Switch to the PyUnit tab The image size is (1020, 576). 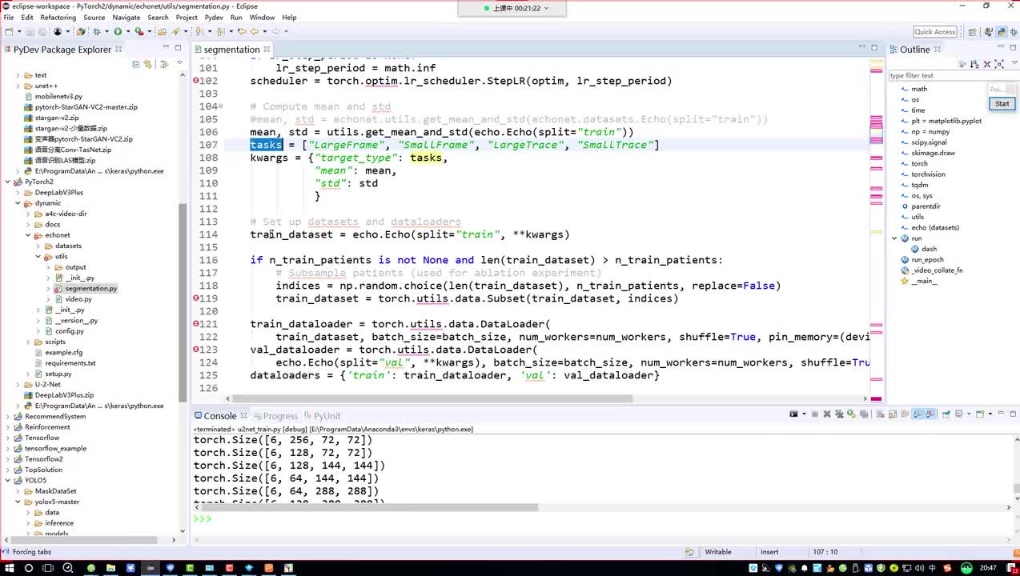coord(321,416)
